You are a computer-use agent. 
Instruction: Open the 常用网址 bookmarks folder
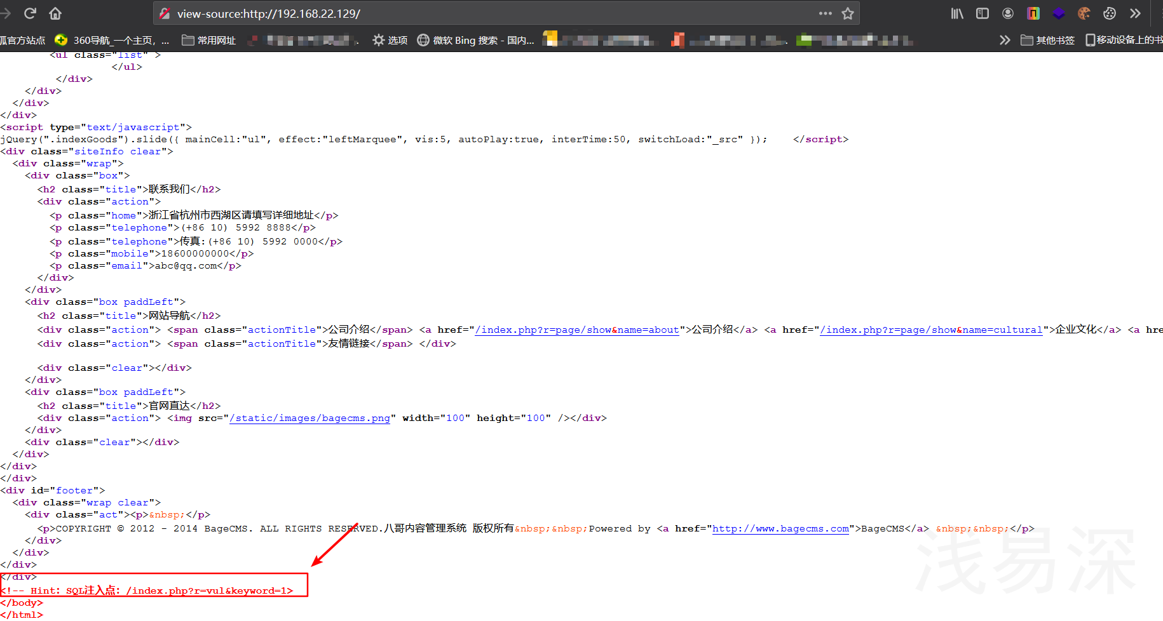pyautogui.click(x=209, y=40)
